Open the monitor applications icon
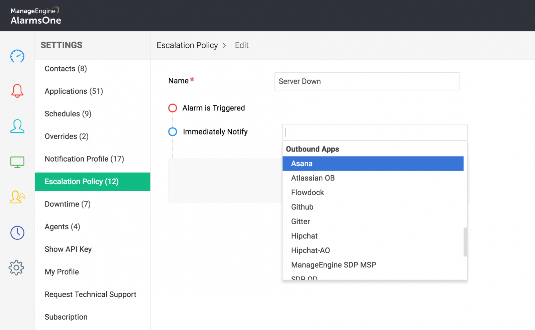Image resolution: width=535 pixels, height=330 pixels. coord(17,162)
